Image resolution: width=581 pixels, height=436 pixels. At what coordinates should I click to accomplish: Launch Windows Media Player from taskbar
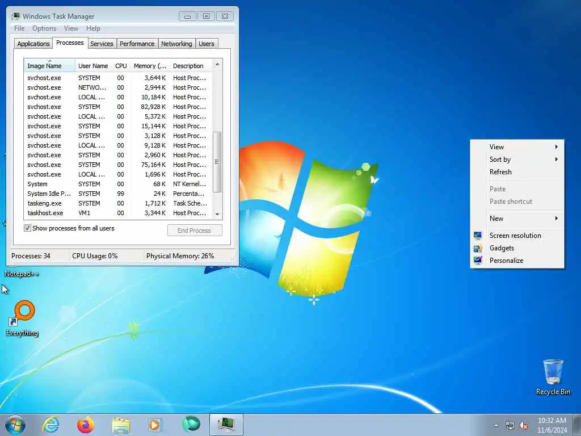[x=154, y=425]
